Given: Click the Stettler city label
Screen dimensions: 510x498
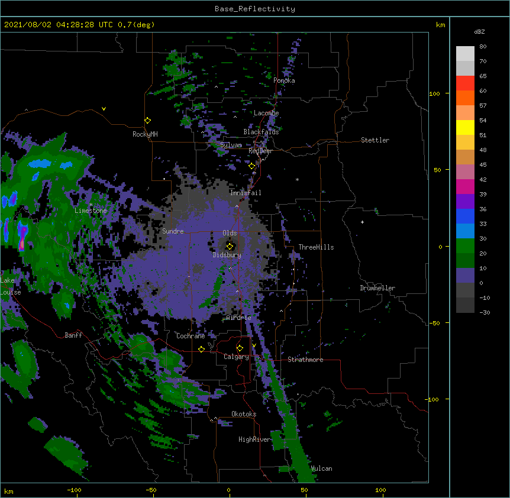Looking at the screenshot, I should pyautogui.click(x=375, y=140).
